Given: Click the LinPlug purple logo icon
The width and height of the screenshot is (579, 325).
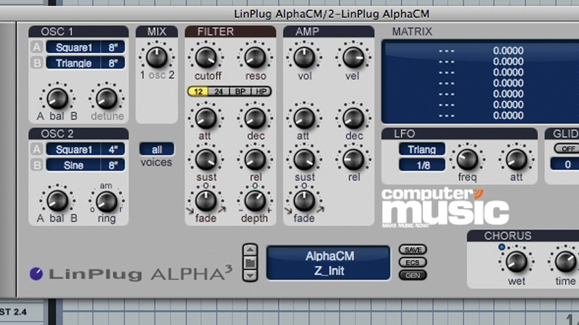Looking at the screenshot, I should [36, 274].
